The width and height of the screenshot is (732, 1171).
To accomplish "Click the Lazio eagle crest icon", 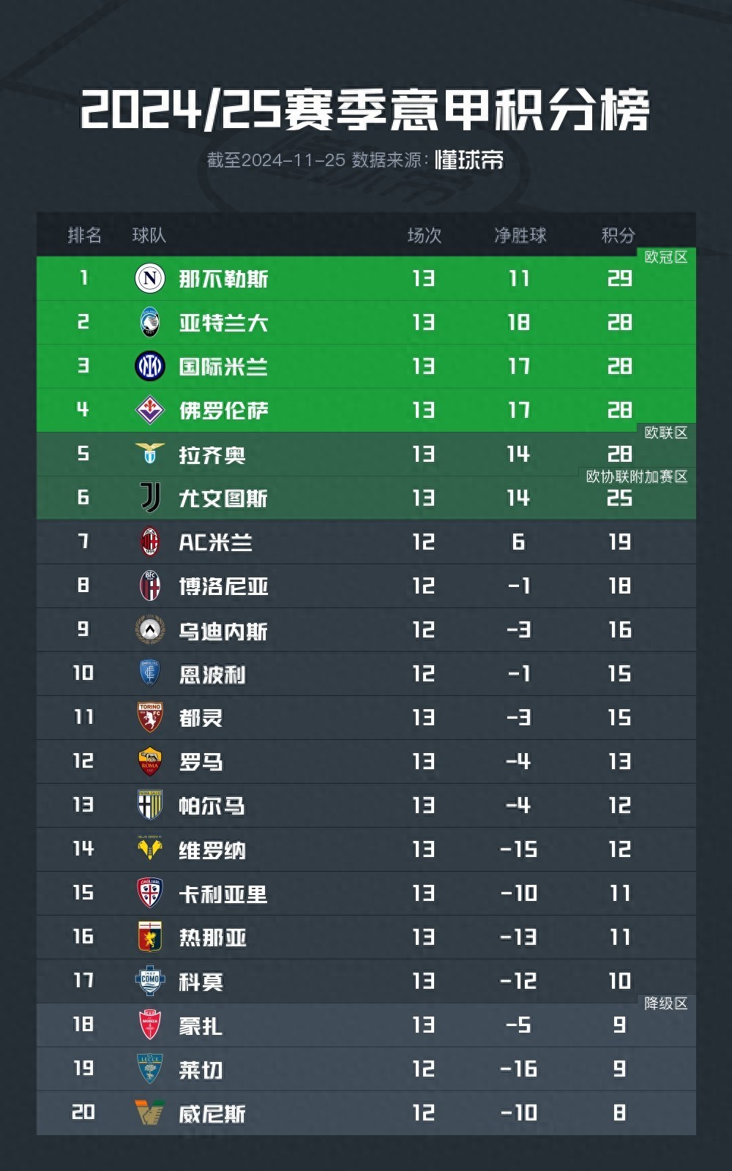I will click(150, 454).
